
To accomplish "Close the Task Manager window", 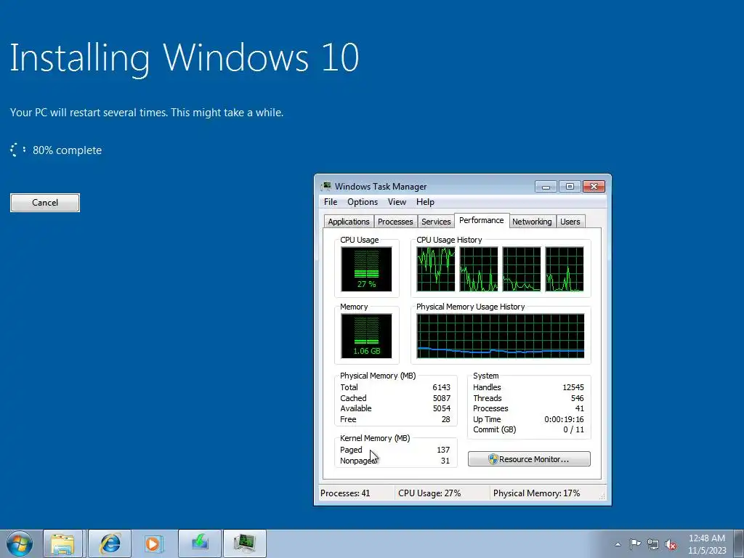I will (594, 187).
